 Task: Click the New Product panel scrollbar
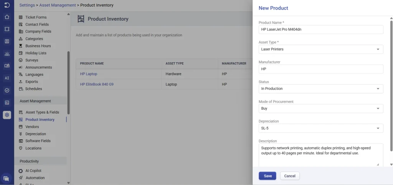coord(391,86)
